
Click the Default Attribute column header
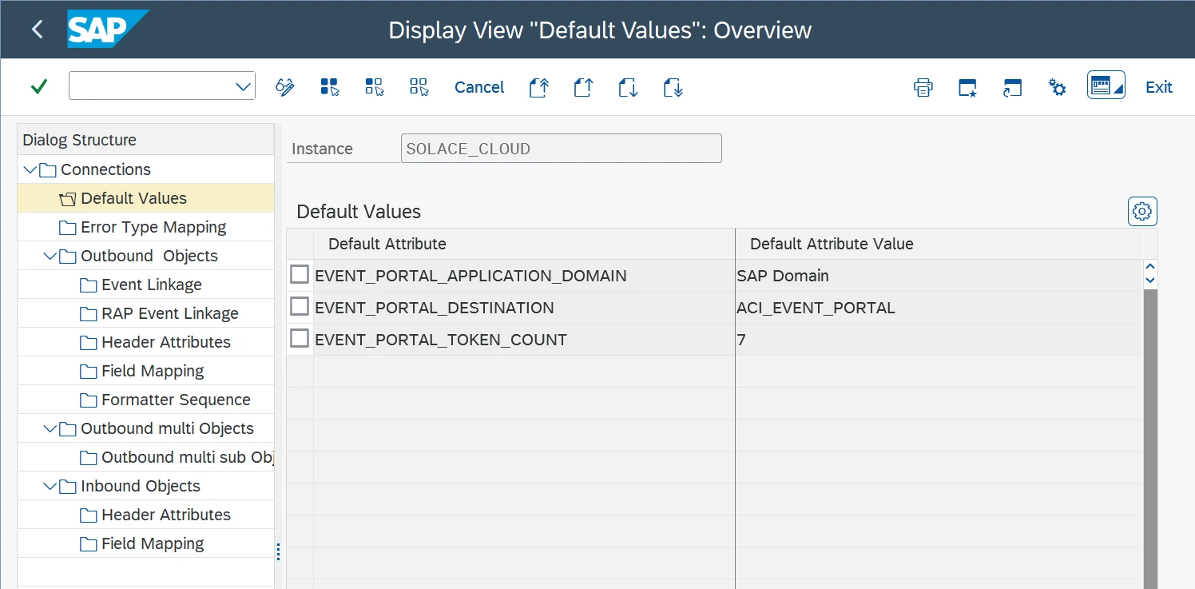click(x=524, y=244)
